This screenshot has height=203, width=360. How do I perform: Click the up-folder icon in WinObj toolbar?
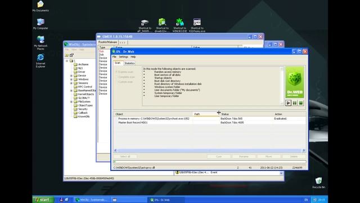[67, 55]
